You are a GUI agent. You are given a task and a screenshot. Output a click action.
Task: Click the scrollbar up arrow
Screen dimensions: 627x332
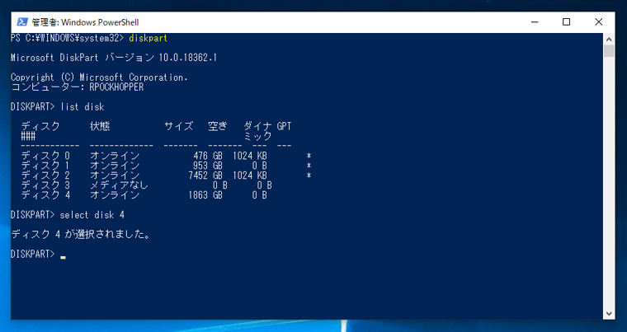609,40
